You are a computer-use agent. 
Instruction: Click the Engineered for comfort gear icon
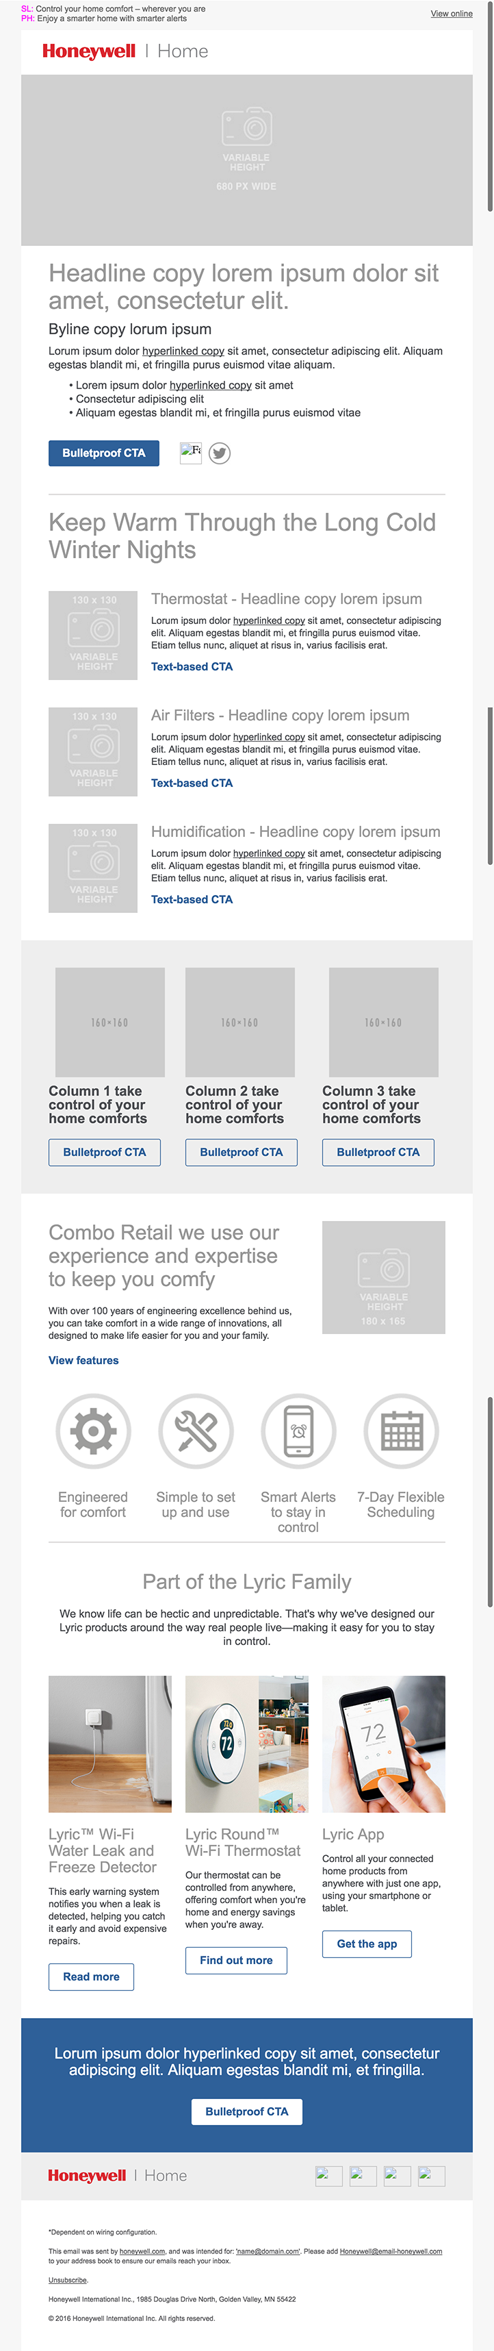pos(93,1431)
